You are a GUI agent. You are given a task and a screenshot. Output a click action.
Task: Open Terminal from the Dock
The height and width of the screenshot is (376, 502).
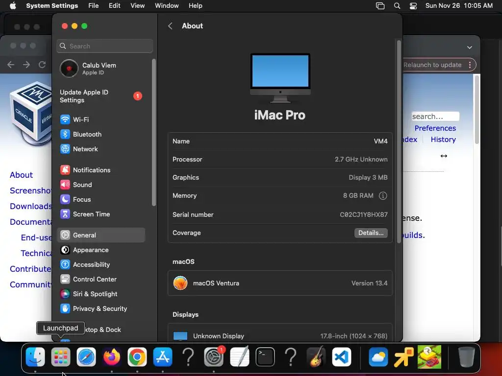pos(265,357)
